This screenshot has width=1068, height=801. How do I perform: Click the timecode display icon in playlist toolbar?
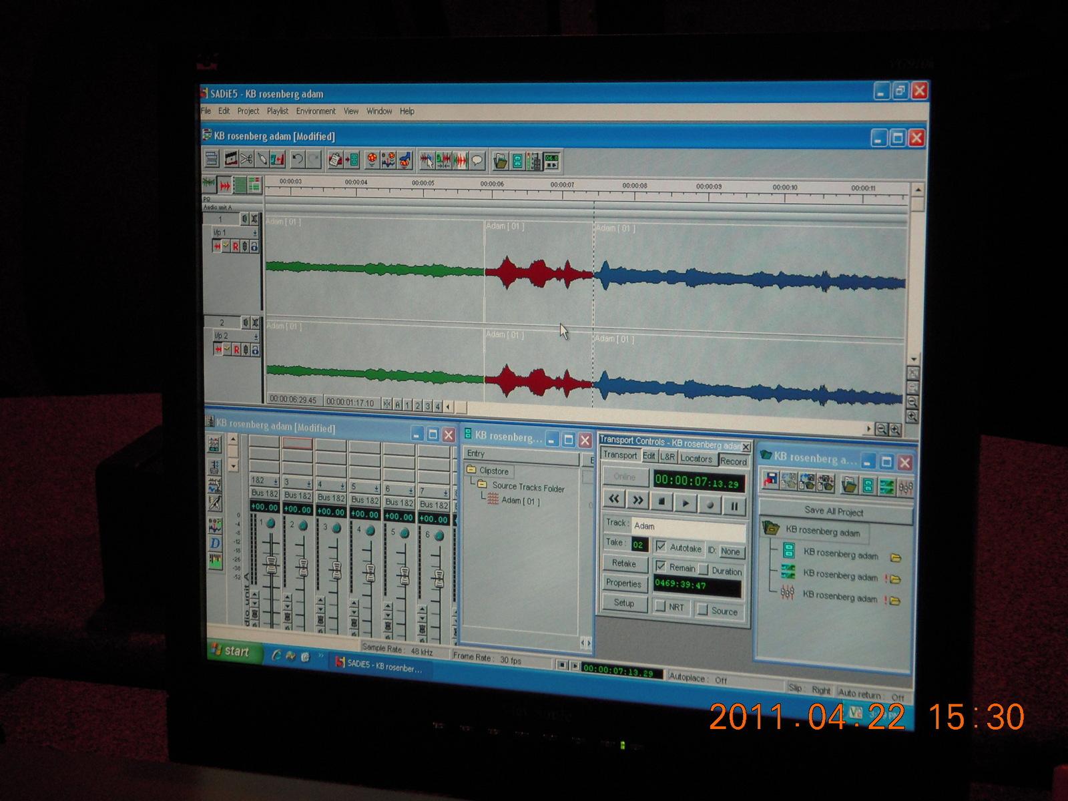pos(552,162)
